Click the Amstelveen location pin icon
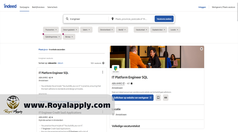Image resolution: width=238 pixels, height=132 pixels. [113, 114]
